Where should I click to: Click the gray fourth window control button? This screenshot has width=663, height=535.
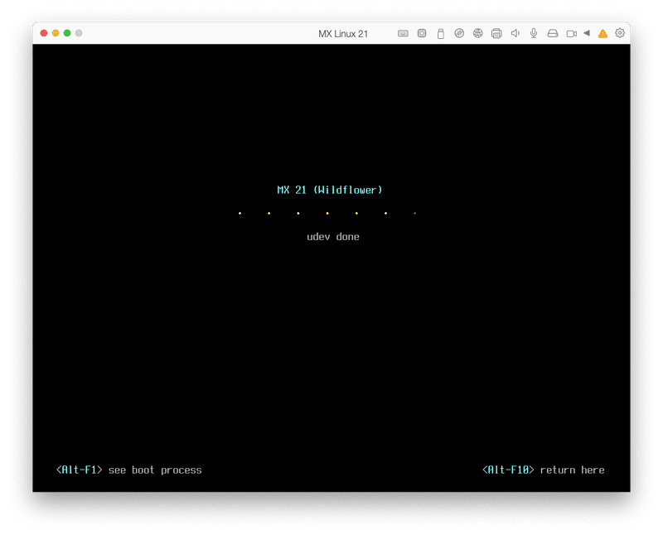coord(79,33)
